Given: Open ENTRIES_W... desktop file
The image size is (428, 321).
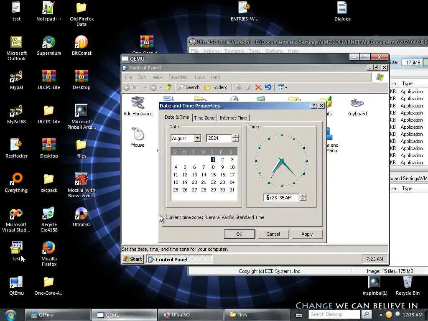Looking at the screenshot, I should [x=244, y=11].
